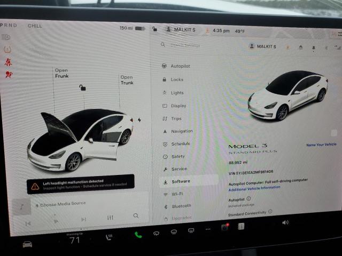
Task: Click the Name Your Vehicle link
Action: click(321, 145)
